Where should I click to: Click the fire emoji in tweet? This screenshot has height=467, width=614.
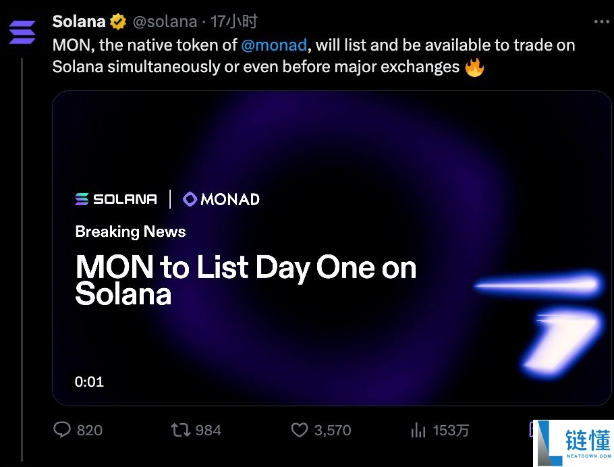(475, 67)
